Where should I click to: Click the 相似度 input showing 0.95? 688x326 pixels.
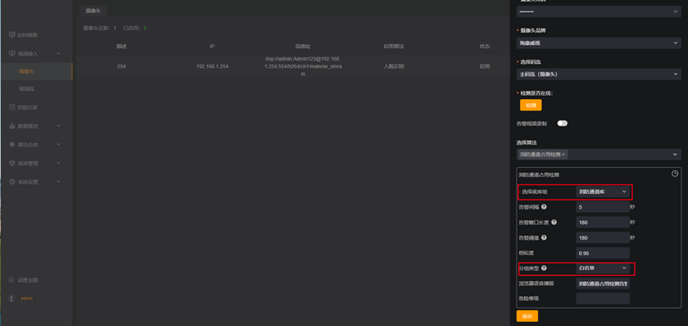[603, 253]
